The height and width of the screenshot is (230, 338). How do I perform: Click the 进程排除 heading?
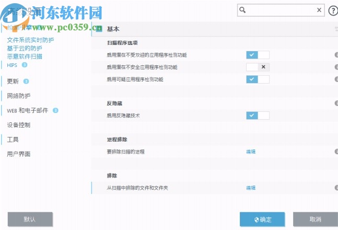click(x=117, y=140)
